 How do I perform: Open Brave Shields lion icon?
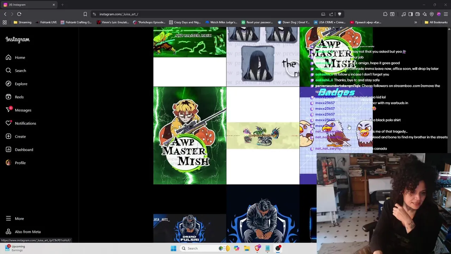(x=339, y=14)
